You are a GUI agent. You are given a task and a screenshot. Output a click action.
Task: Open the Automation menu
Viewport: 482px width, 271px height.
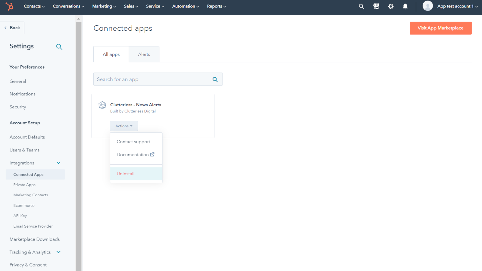186,6
